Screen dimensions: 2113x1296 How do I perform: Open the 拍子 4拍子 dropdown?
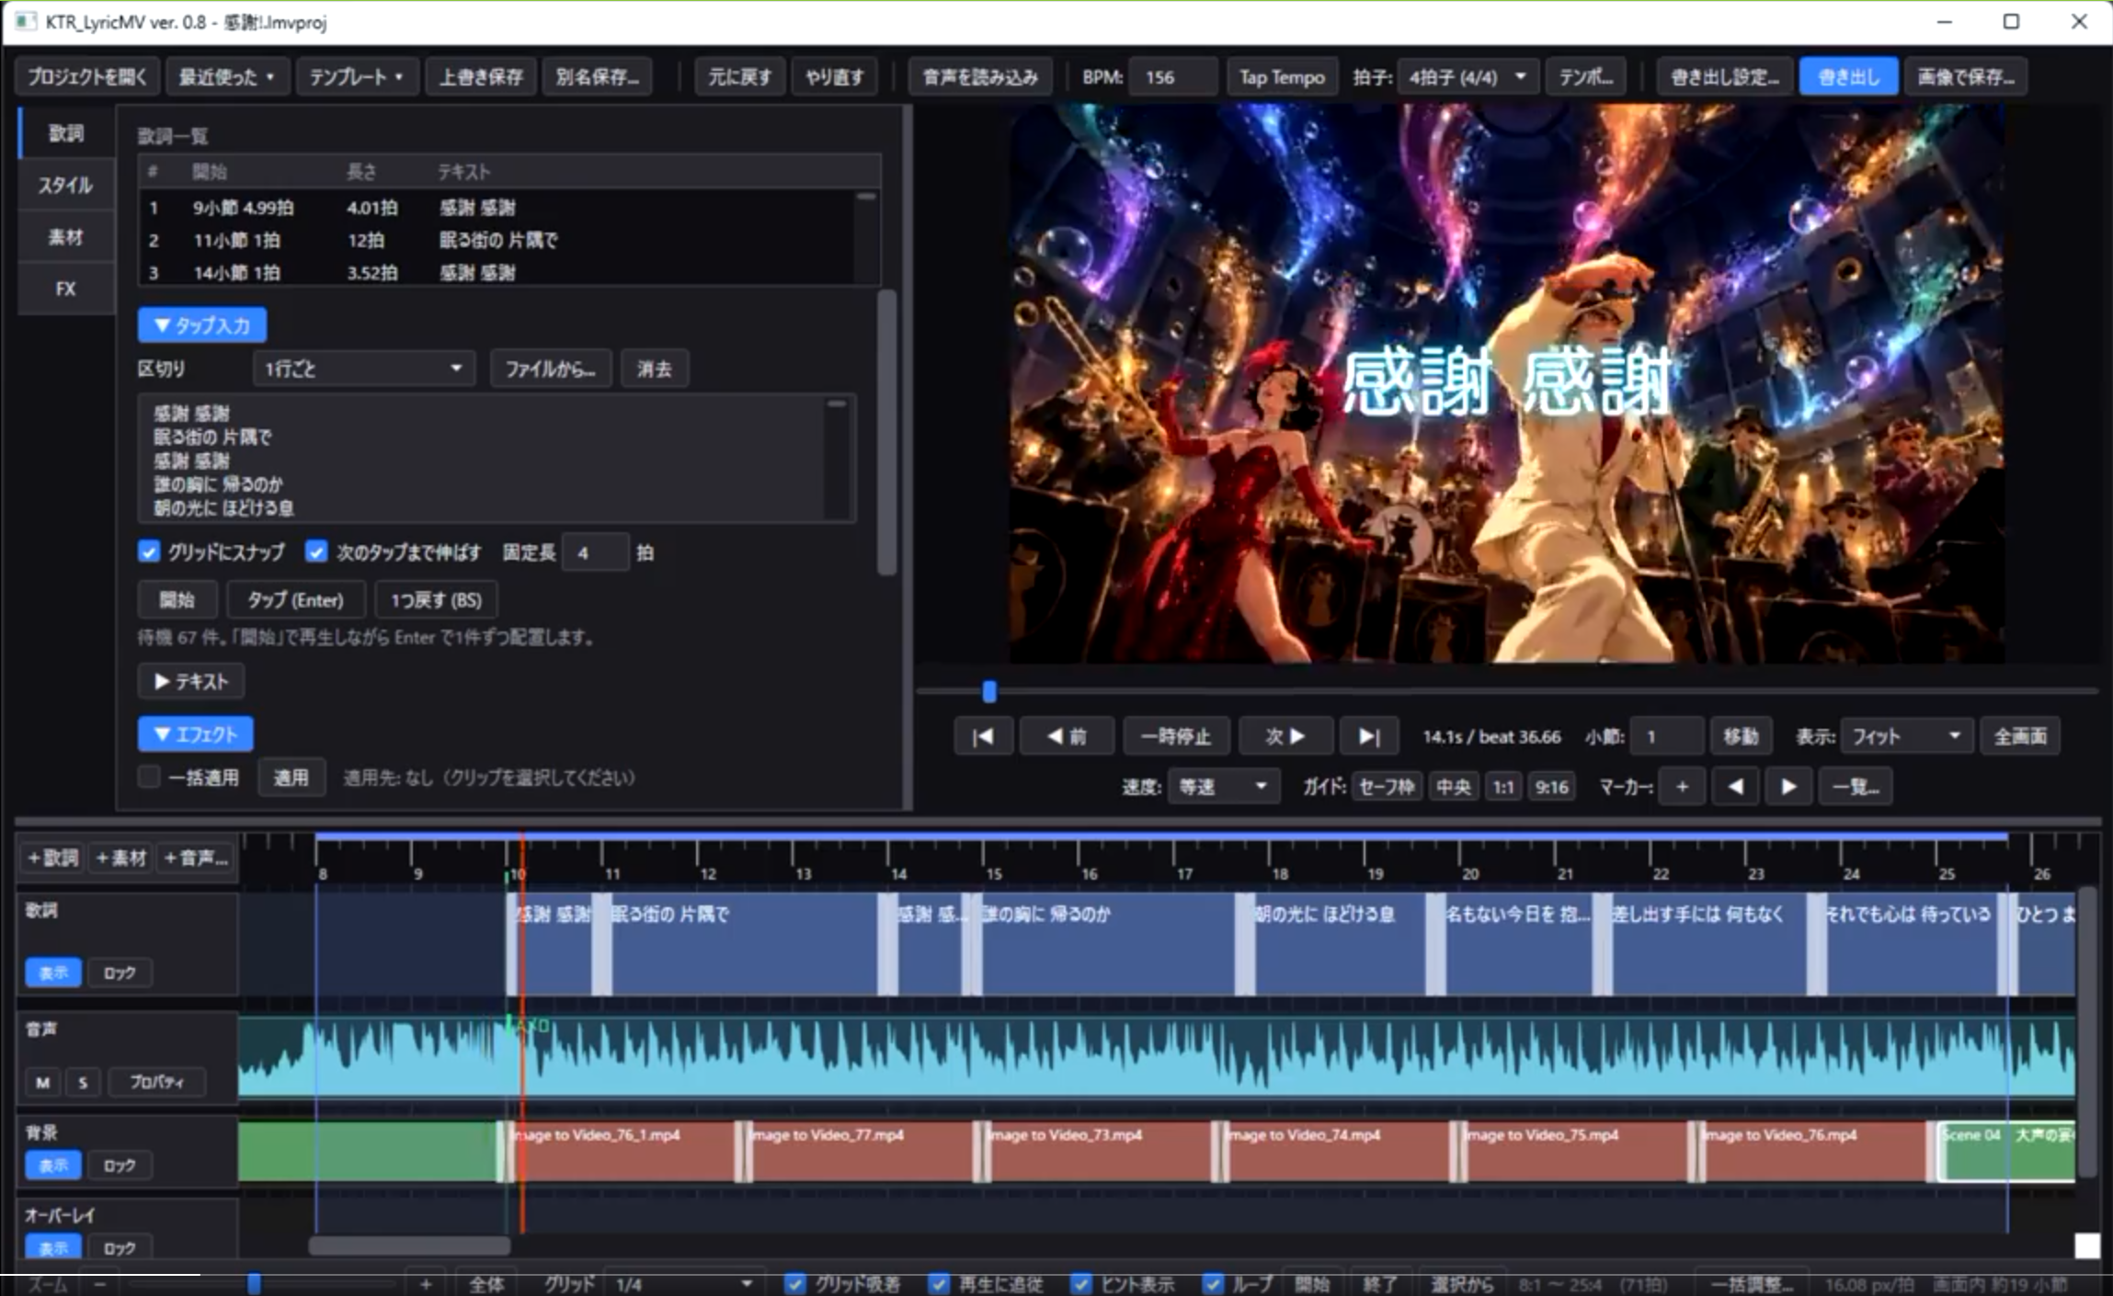click(1467, 77)
